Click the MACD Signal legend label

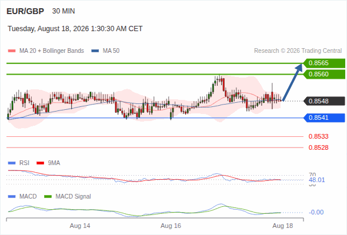(74, 197)
